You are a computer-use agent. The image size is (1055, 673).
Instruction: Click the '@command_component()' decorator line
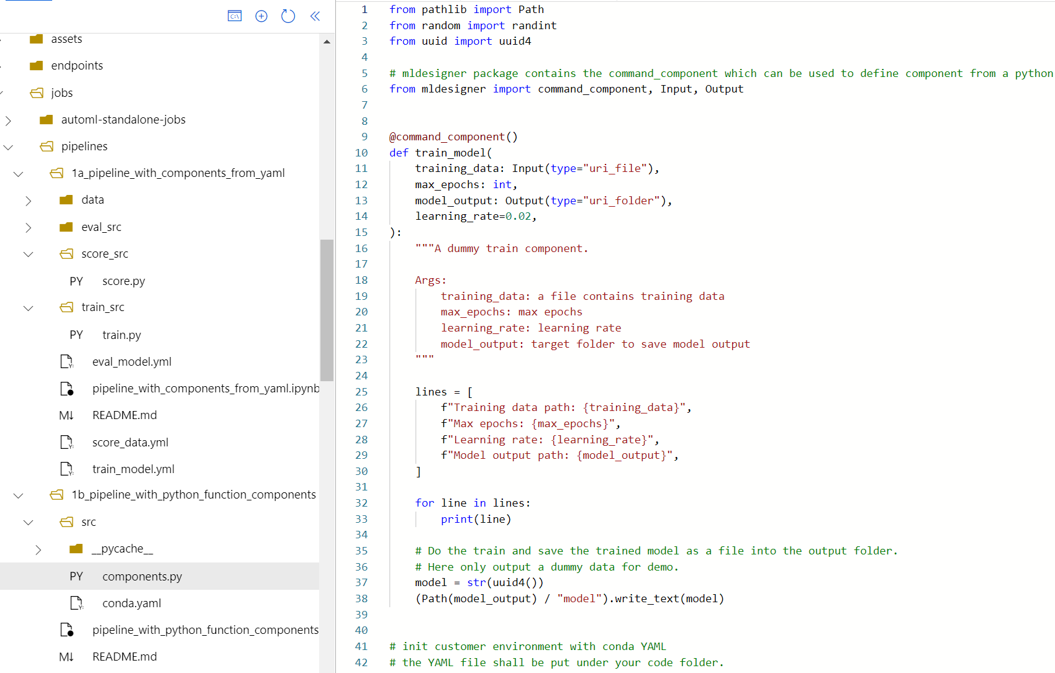pyautogui.click(x=453, y=137)
